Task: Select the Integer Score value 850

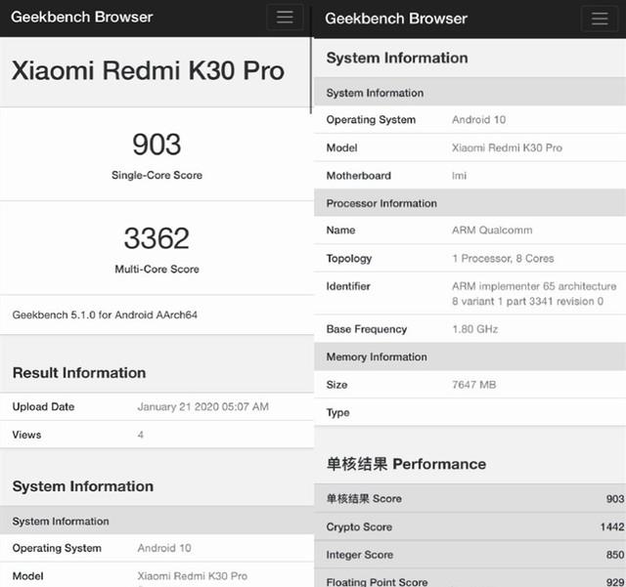Action: [615, 555]
